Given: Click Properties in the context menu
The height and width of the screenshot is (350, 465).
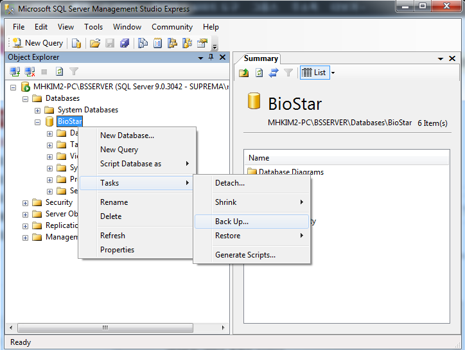Looking at the screenshot, I should pyautogui.click(x=117, y=250).
